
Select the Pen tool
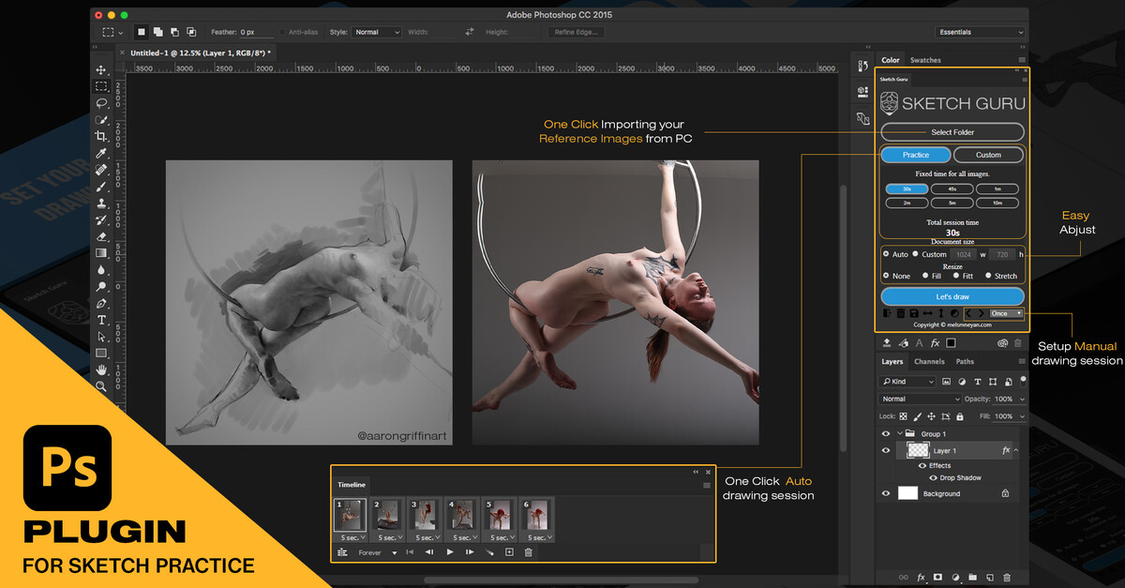click(x=100, y=304)
